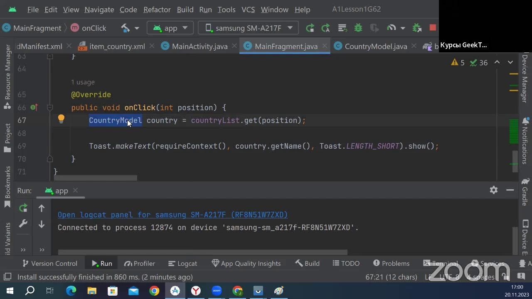
Task: Click the cursor position 67:21 in status bar
Action: (x=391, y=277)
